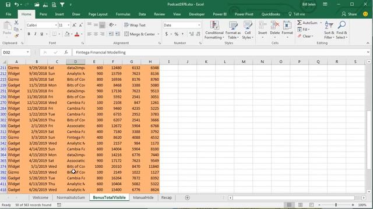The image size is (373, 209).
Task: Click the Open folder icon in Quick Access toolbar
Action: click(37, 5)
